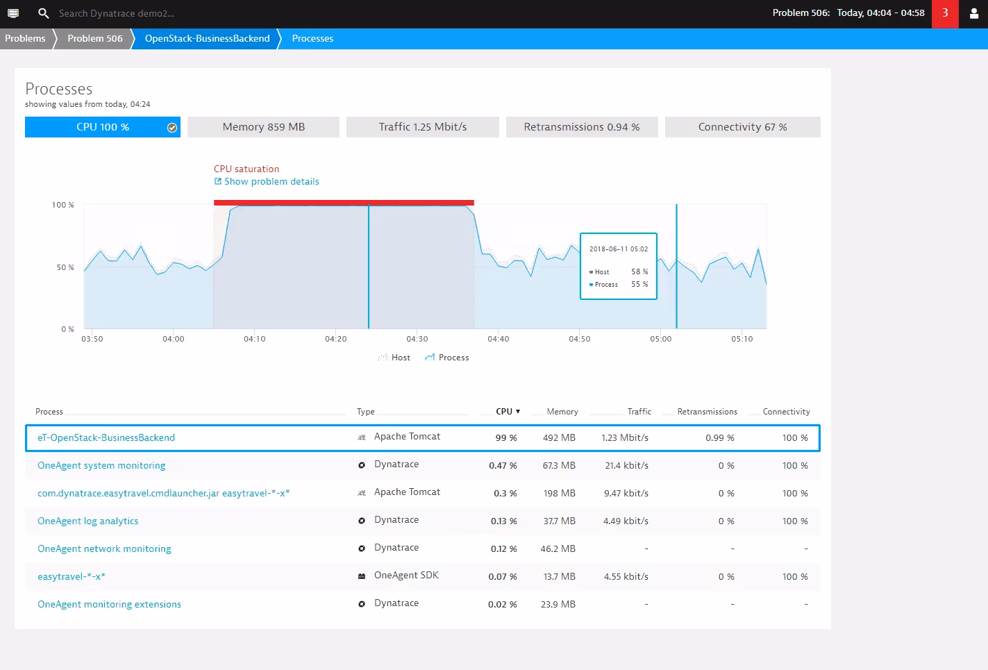Toggle Process series in chart legend
The image size is (988, 670).
pyautogui.click(x=446, y=358)
